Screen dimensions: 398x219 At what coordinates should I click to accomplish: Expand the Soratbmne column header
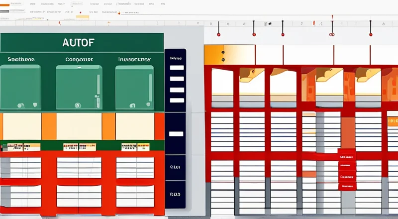[x=21, y=59]
